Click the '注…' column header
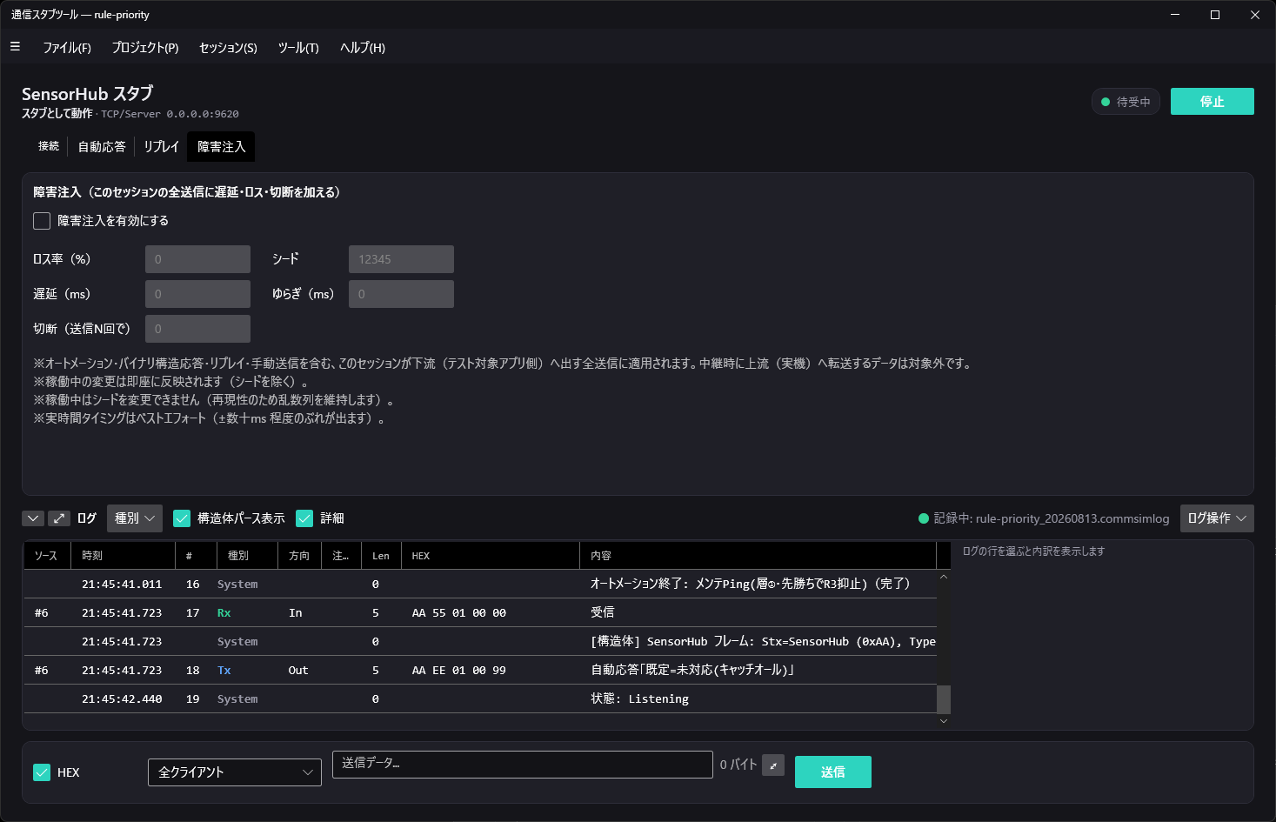The image size is (1276, 822). 342,556
